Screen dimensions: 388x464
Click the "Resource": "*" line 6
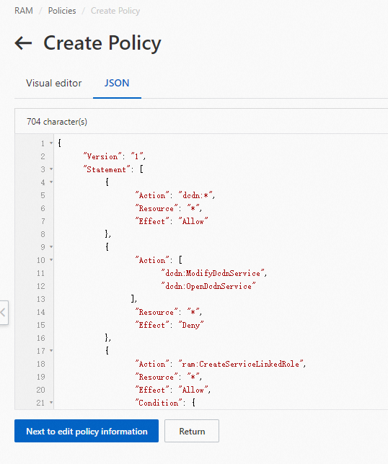[x=169, y=208]
